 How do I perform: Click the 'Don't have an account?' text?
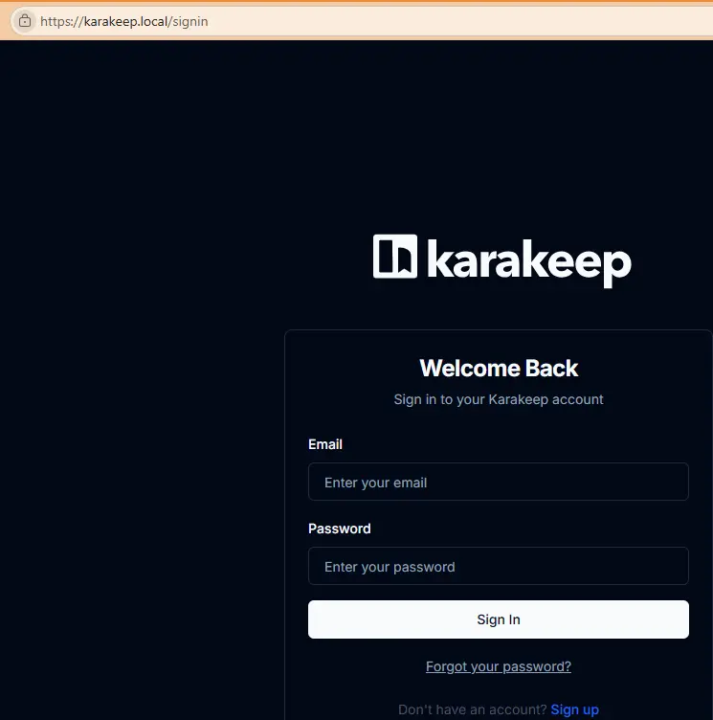pos(473,709)
